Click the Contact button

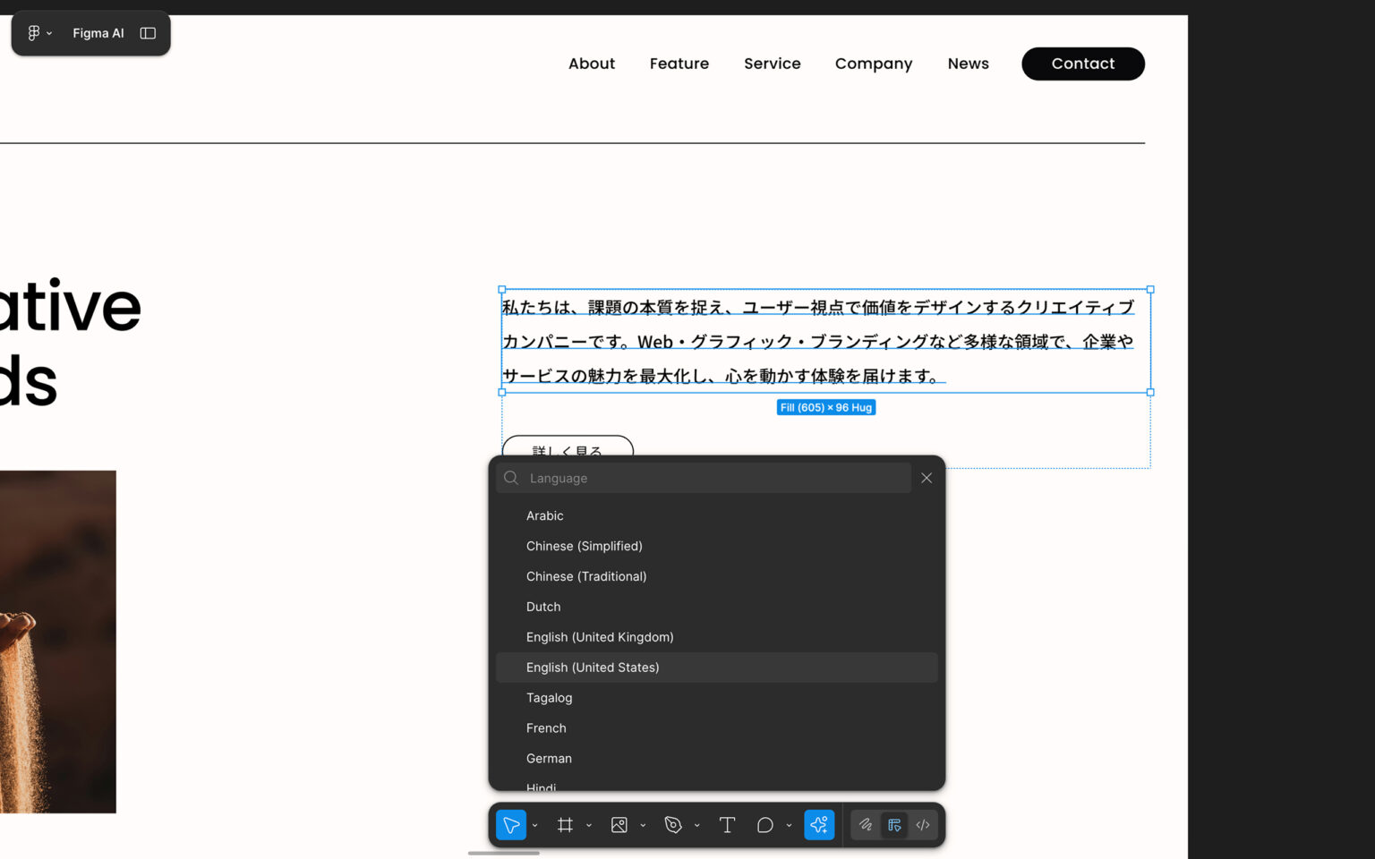point(1083,64)
